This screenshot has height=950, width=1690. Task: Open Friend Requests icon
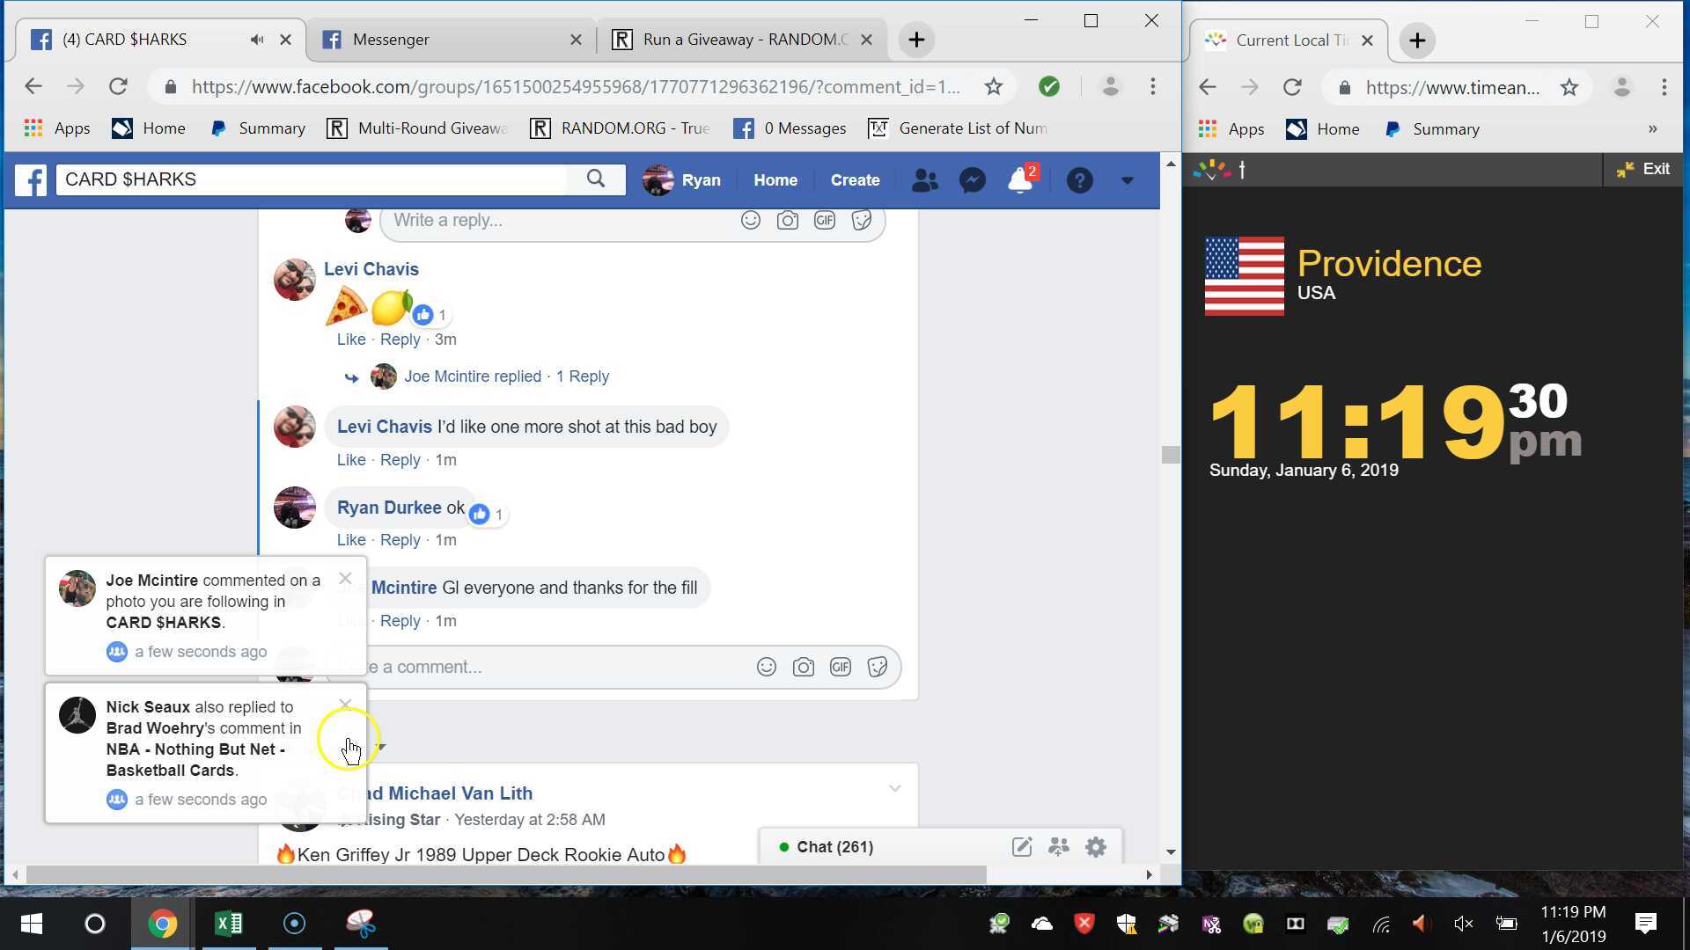point(924,180)
